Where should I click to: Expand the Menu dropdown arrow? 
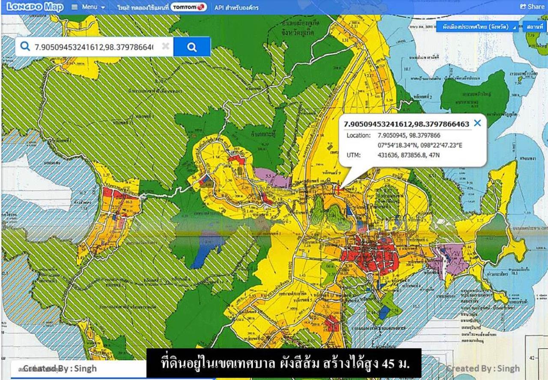click(x=103, y=8)
